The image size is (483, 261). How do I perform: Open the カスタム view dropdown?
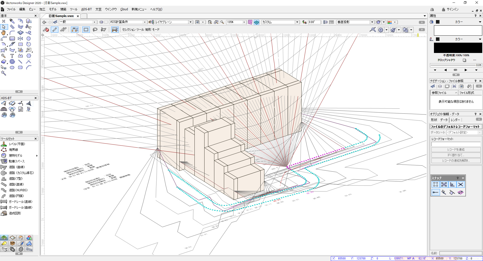tap(280, 22)
